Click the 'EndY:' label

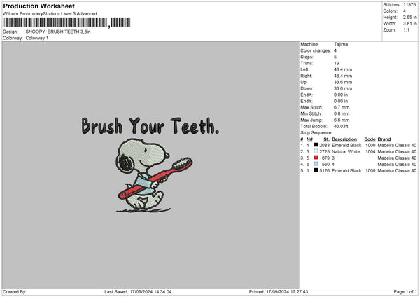coord(307,102)
